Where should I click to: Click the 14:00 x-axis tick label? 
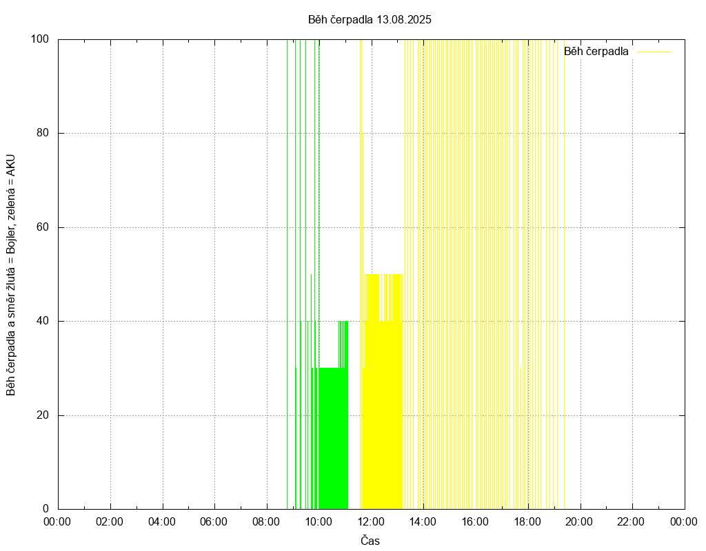coord(423,522)
